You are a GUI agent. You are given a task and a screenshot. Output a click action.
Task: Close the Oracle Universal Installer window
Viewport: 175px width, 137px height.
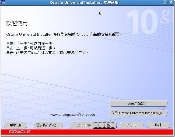pyautogui.click(x=171, y=2)
